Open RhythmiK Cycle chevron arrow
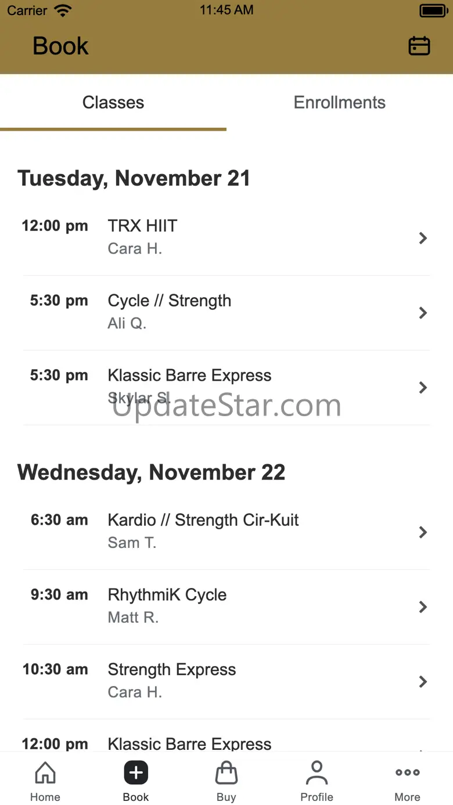This screenshot has width=453, height=805. pos(423,607)
